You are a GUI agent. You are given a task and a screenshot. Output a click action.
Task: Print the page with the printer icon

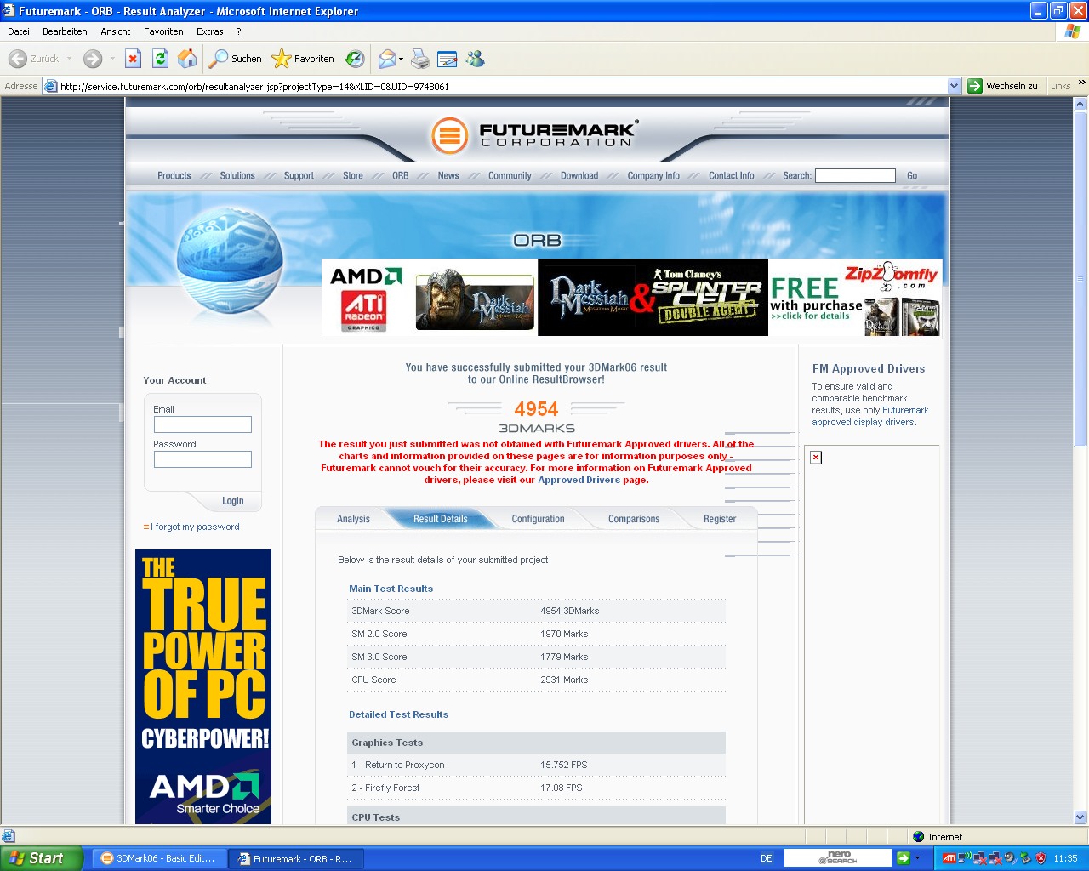420,59
